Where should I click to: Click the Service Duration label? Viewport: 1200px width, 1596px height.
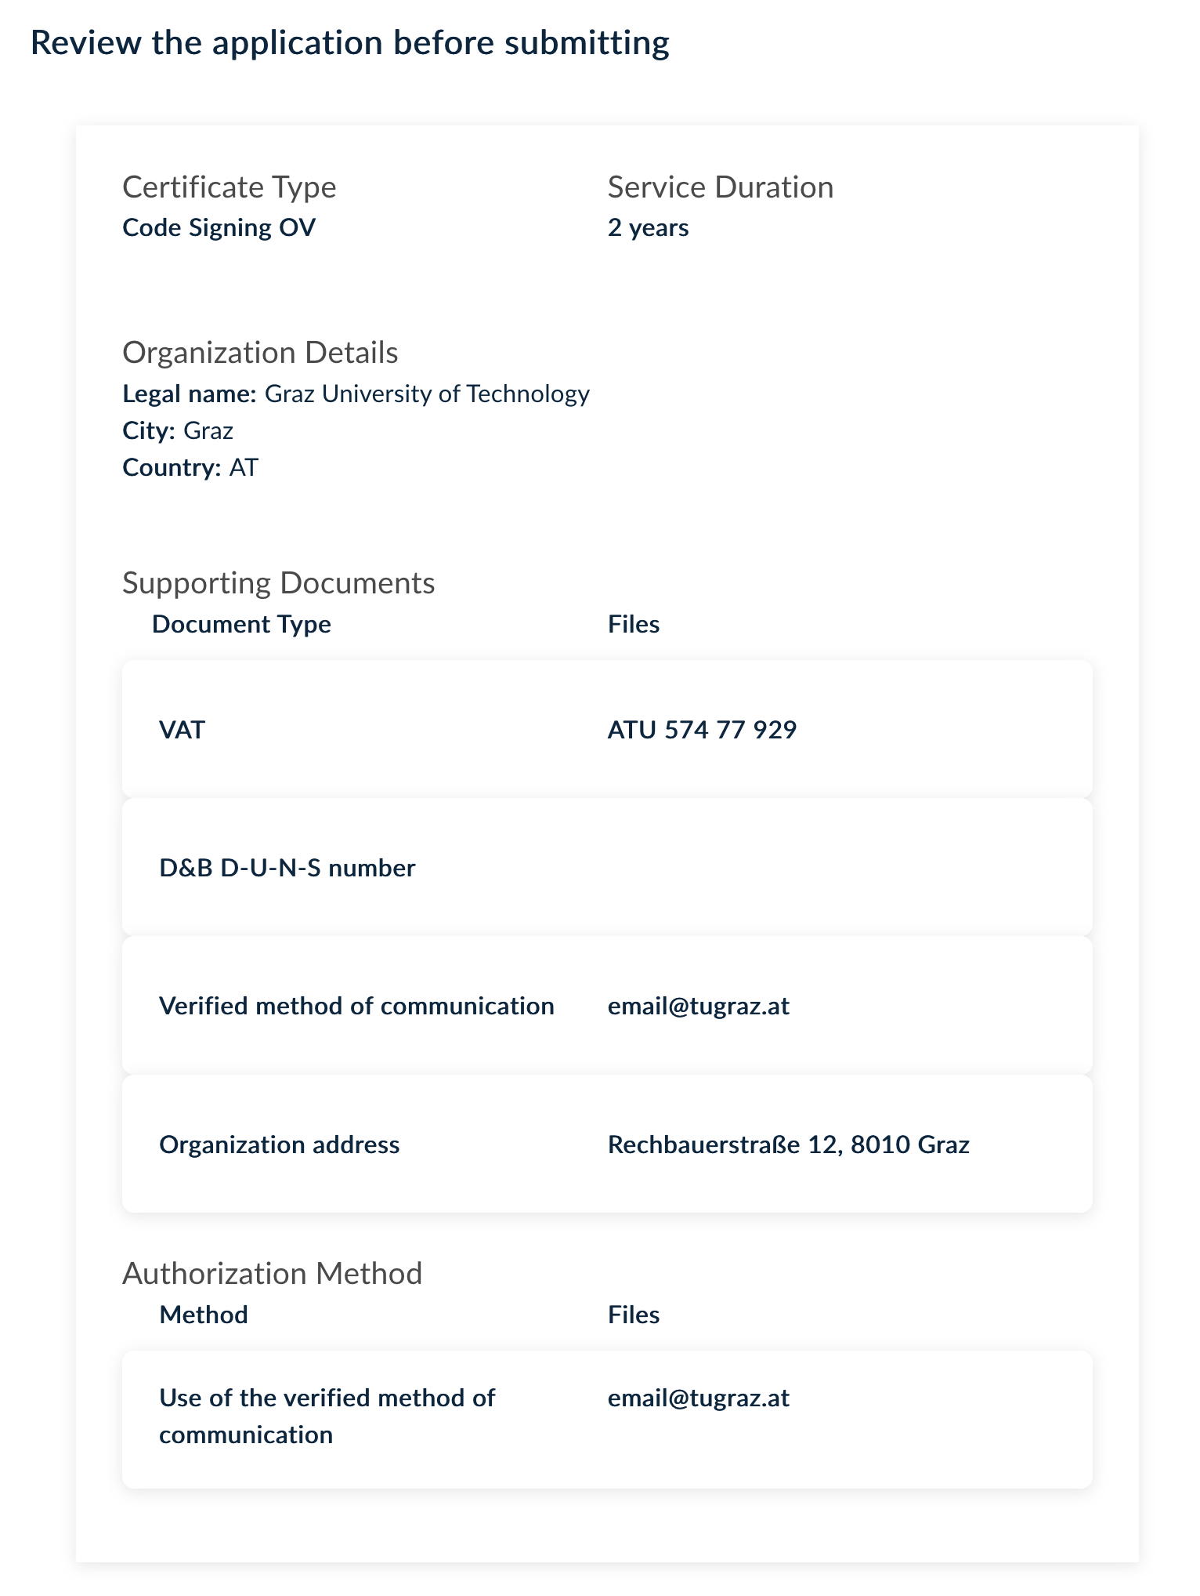tap(720, 187)
